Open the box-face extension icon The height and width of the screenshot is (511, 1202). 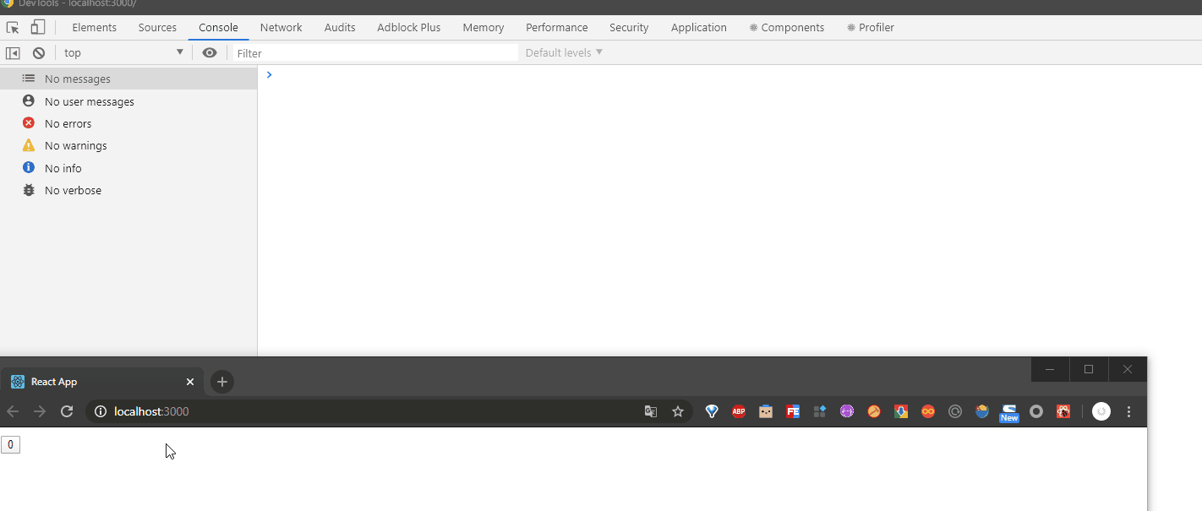[x=766, y=411]
